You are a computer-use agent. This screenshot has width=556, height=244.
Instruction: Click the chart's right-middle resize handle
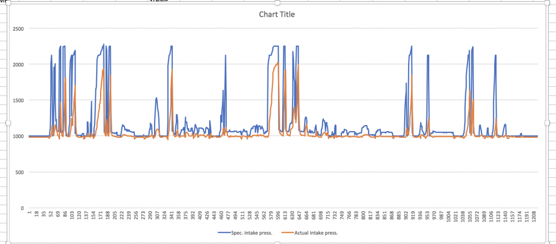(547, 123)
